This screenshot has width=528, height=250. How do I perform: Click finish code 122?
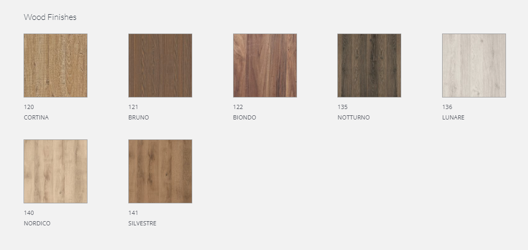pos(238,107)
